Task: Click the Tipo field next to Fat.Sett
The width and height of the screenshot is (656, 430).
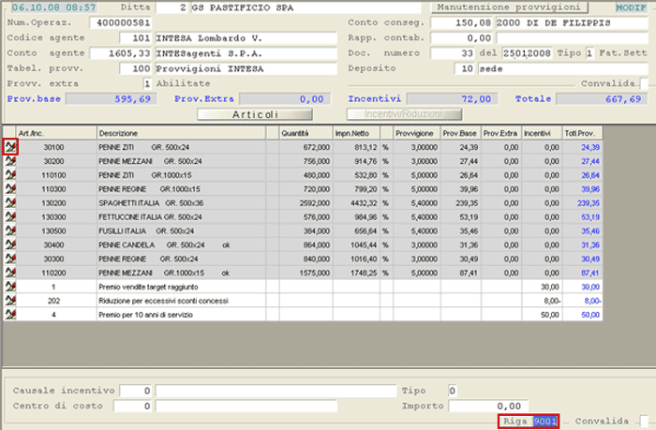Action: (589, 53)
